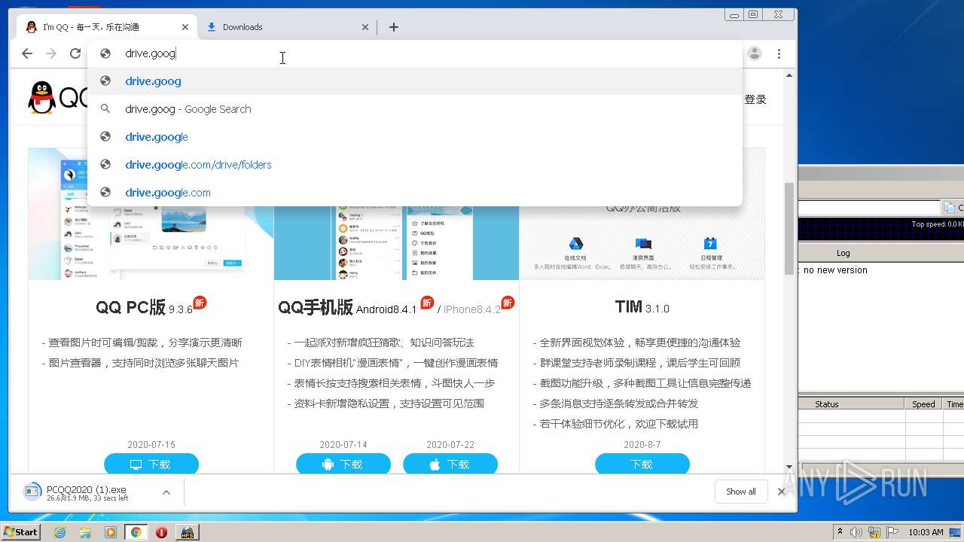Open media player from taskbar
This screenshot has height=542, width=964.
tap(111, 532)
